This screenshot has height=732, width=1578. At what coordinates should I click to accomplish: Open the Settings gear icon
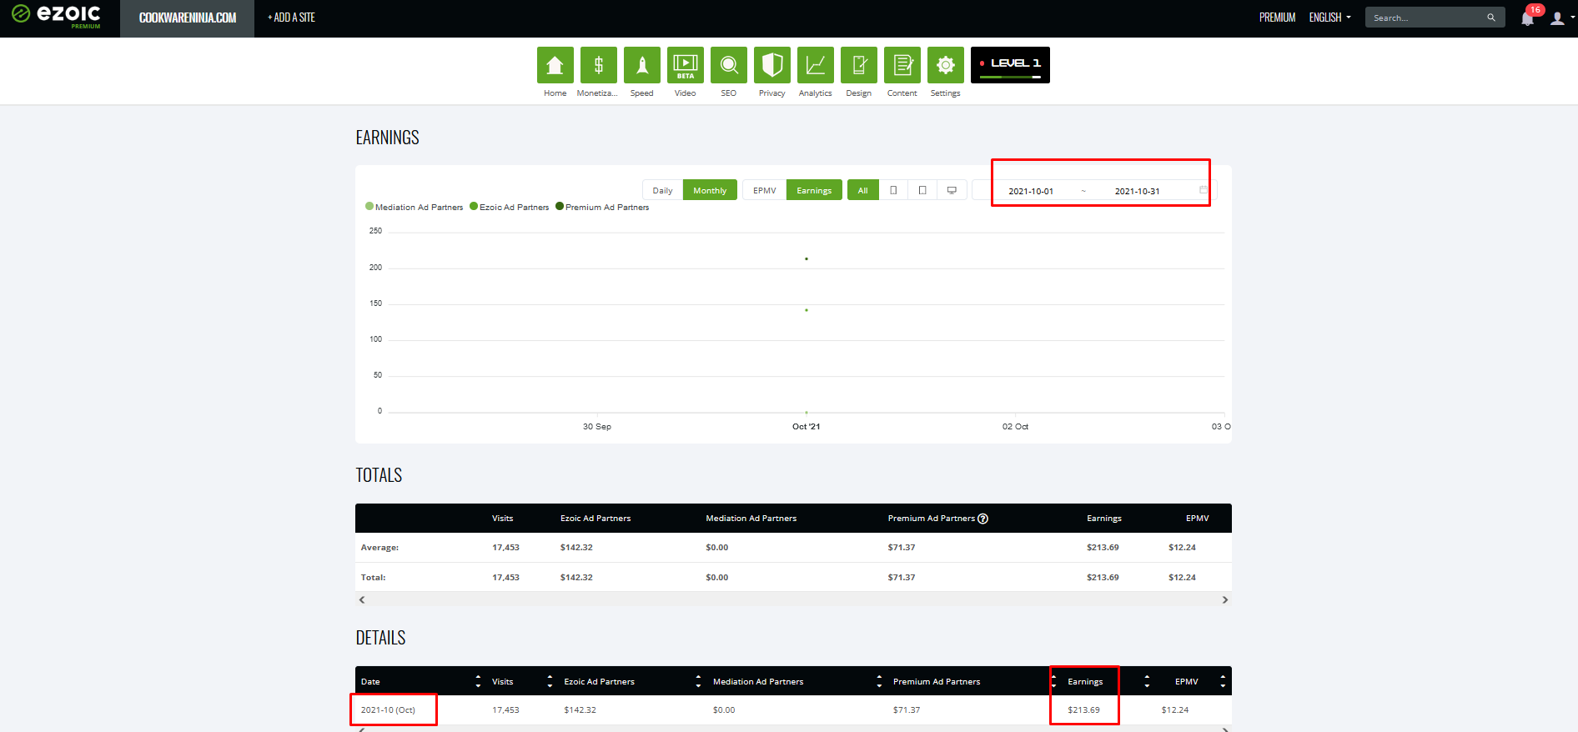(945, 65)
